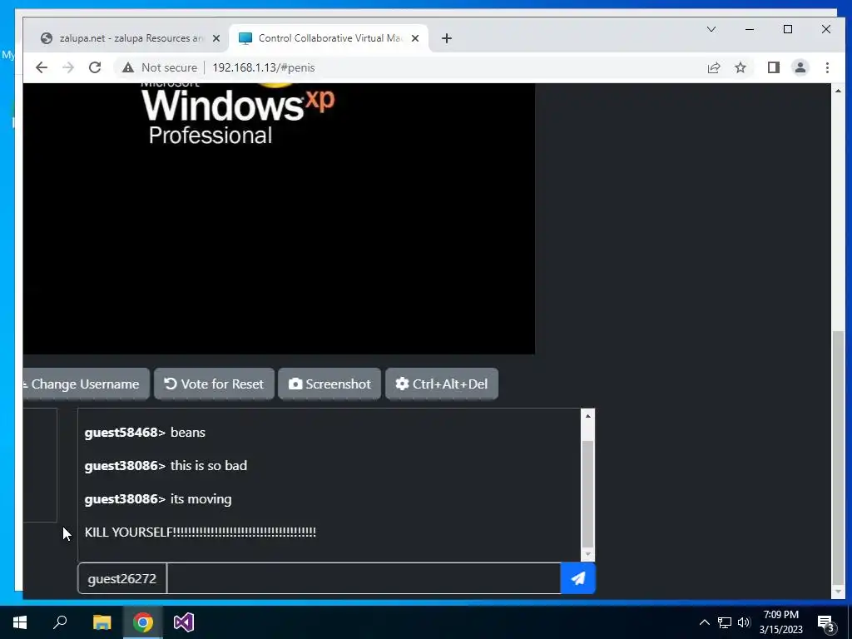The height and width of the screenshot is (639, 852).
Task: Go back using the browser back arrow
Action: [x=42, y=67]
